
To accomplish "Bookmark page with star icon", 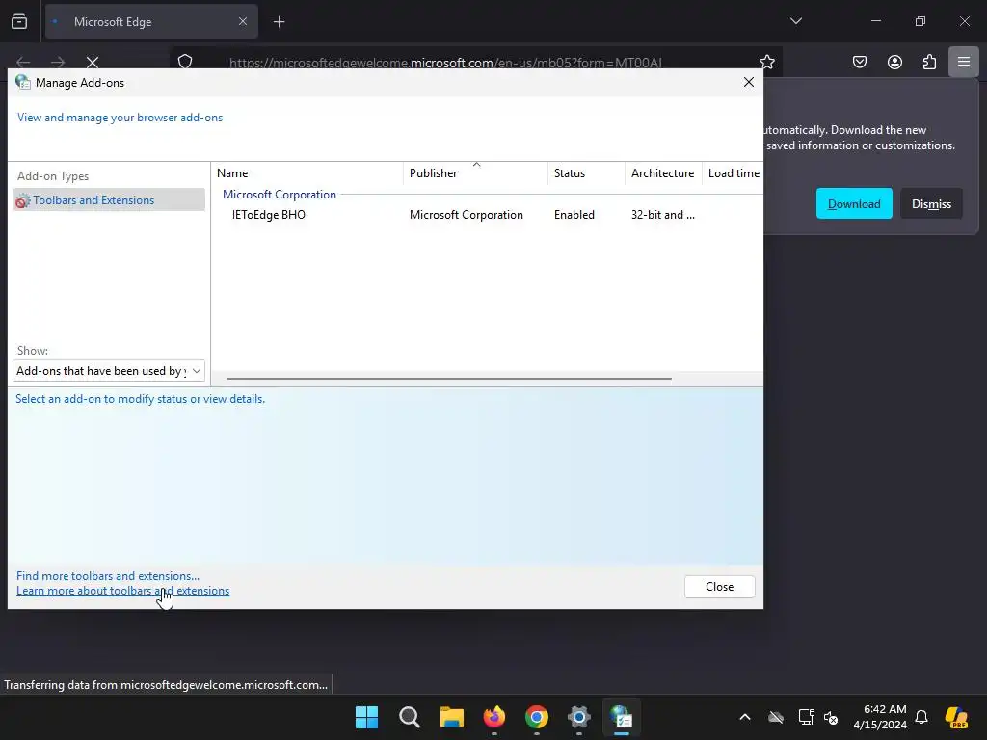I will coord(766,62).
